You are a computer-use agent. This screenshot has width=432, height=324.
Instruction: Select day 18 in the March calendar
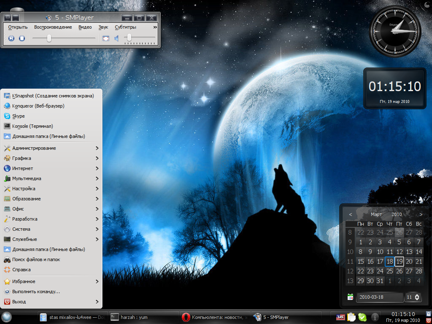[x=389, y=262]
